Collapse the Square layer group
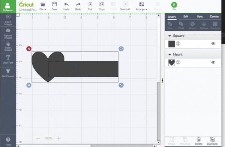 [169, 36]
